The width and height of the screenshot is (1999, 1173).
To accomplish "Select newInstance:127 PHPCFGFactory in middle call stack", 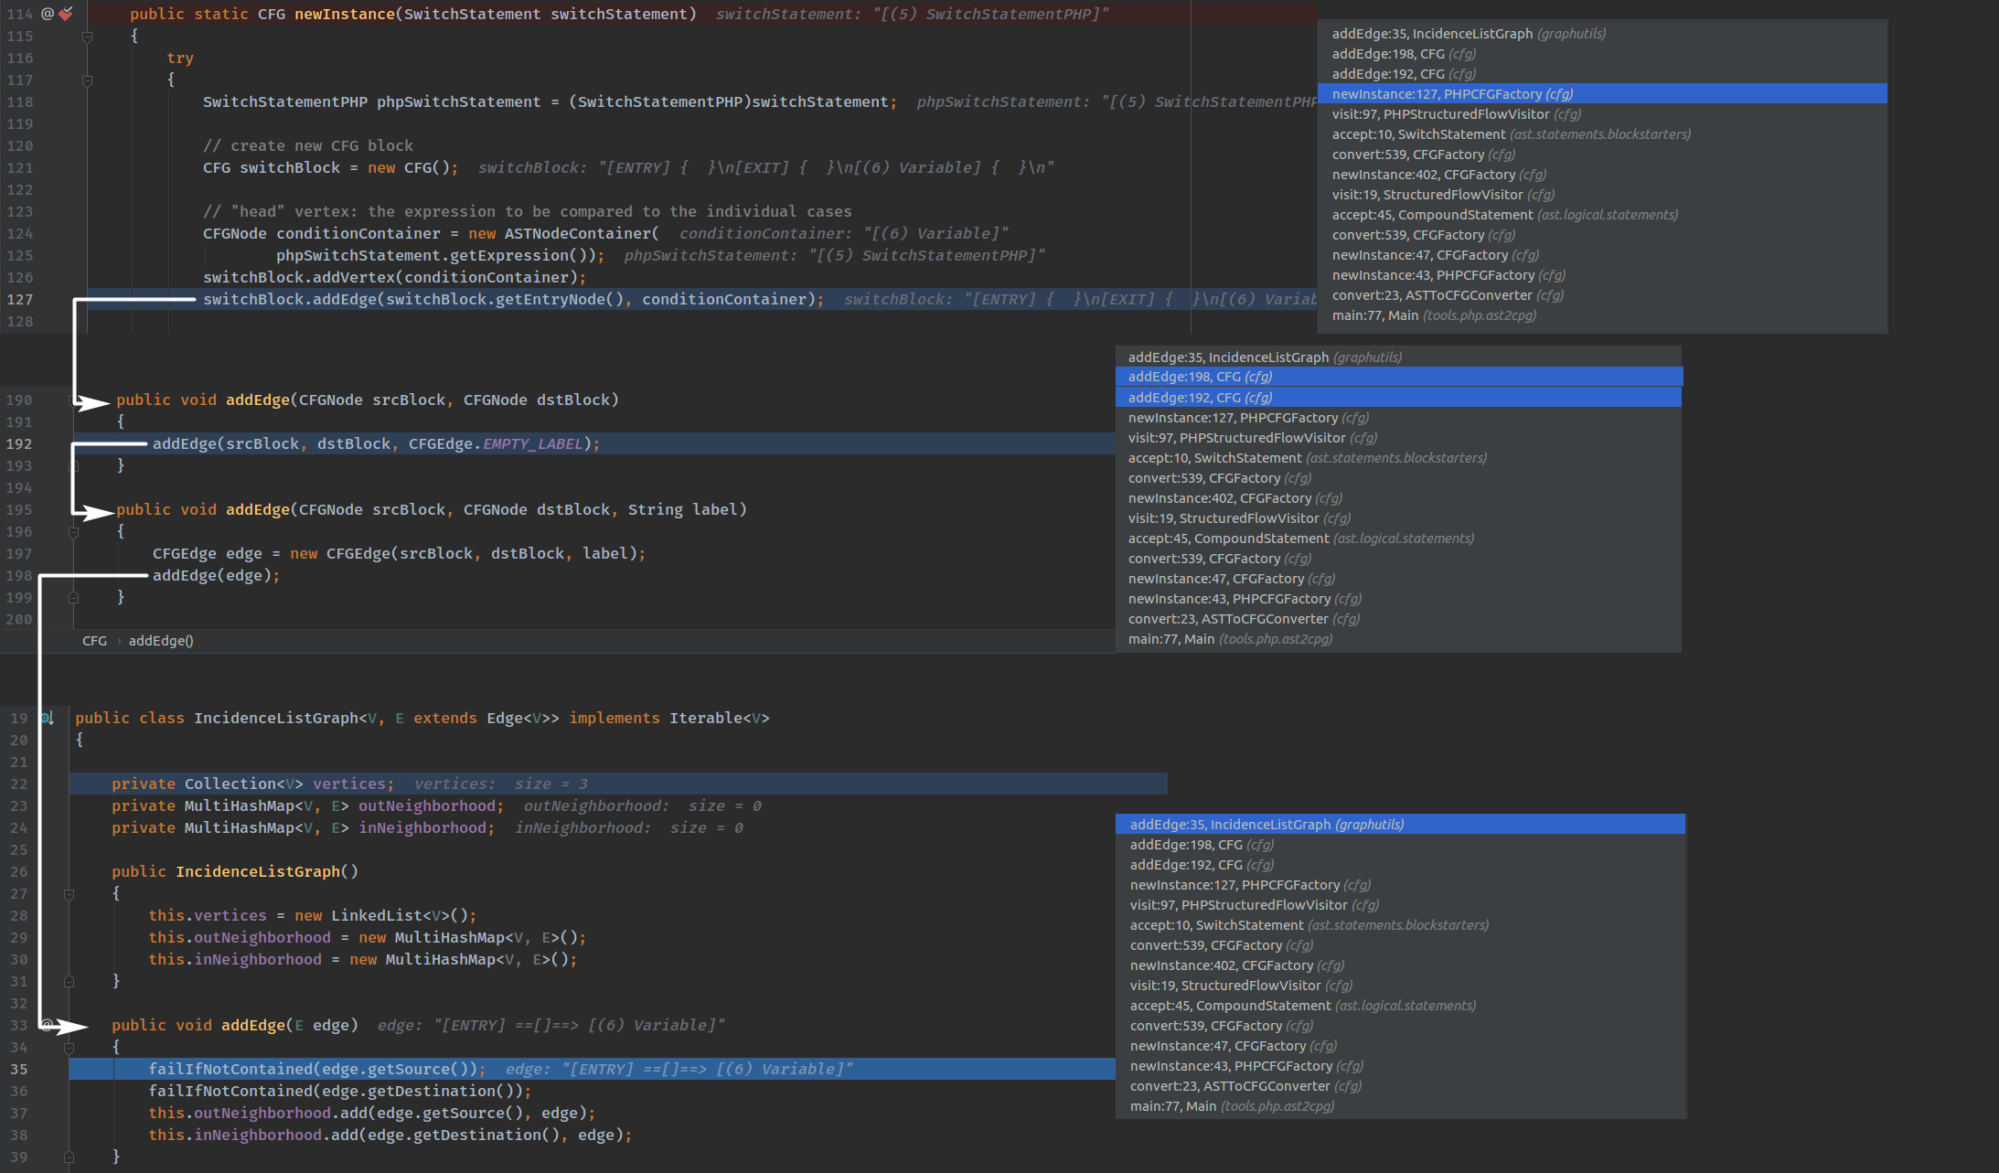I will 1399,418.
